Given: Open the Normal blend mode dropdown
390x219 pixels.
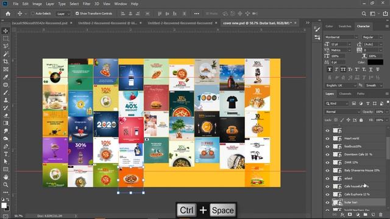Looking at the screenshot, I should point(342,112).
